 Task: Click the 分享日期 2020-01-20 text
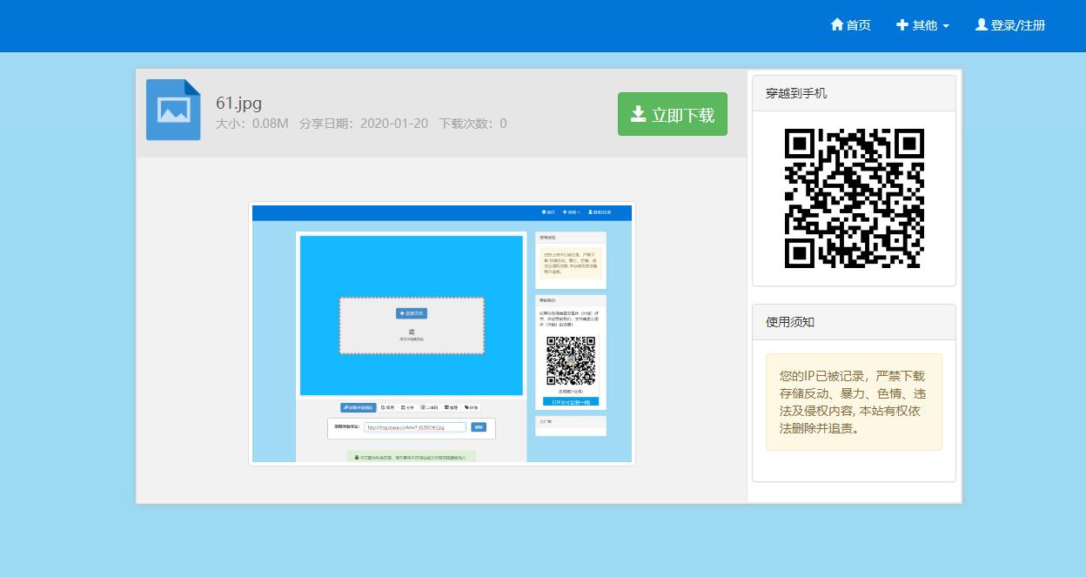point(363,124)
